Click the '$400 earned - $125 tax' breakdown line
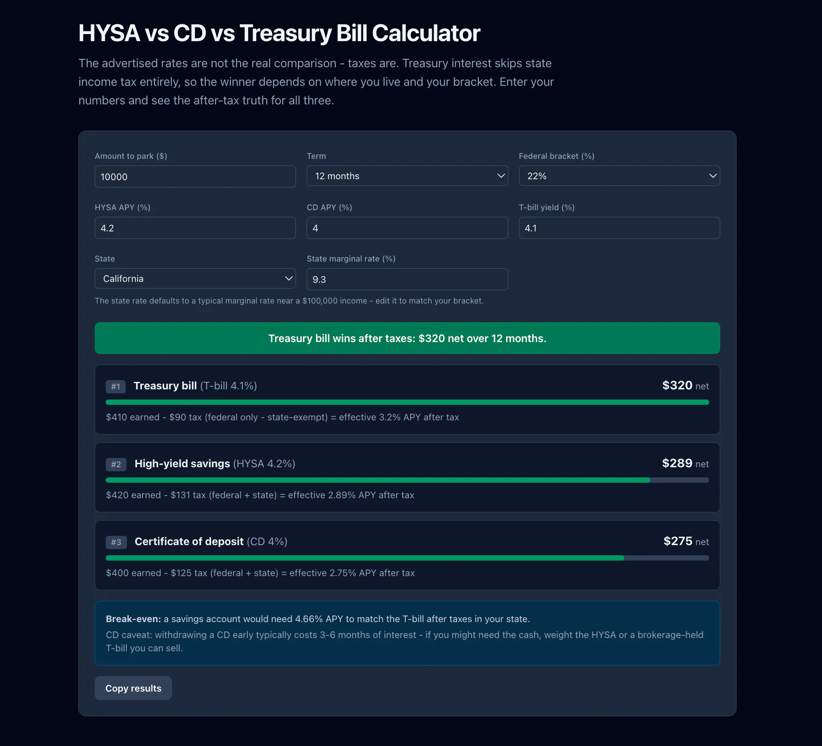Screen dimensions: 822x746 [261, 573]
